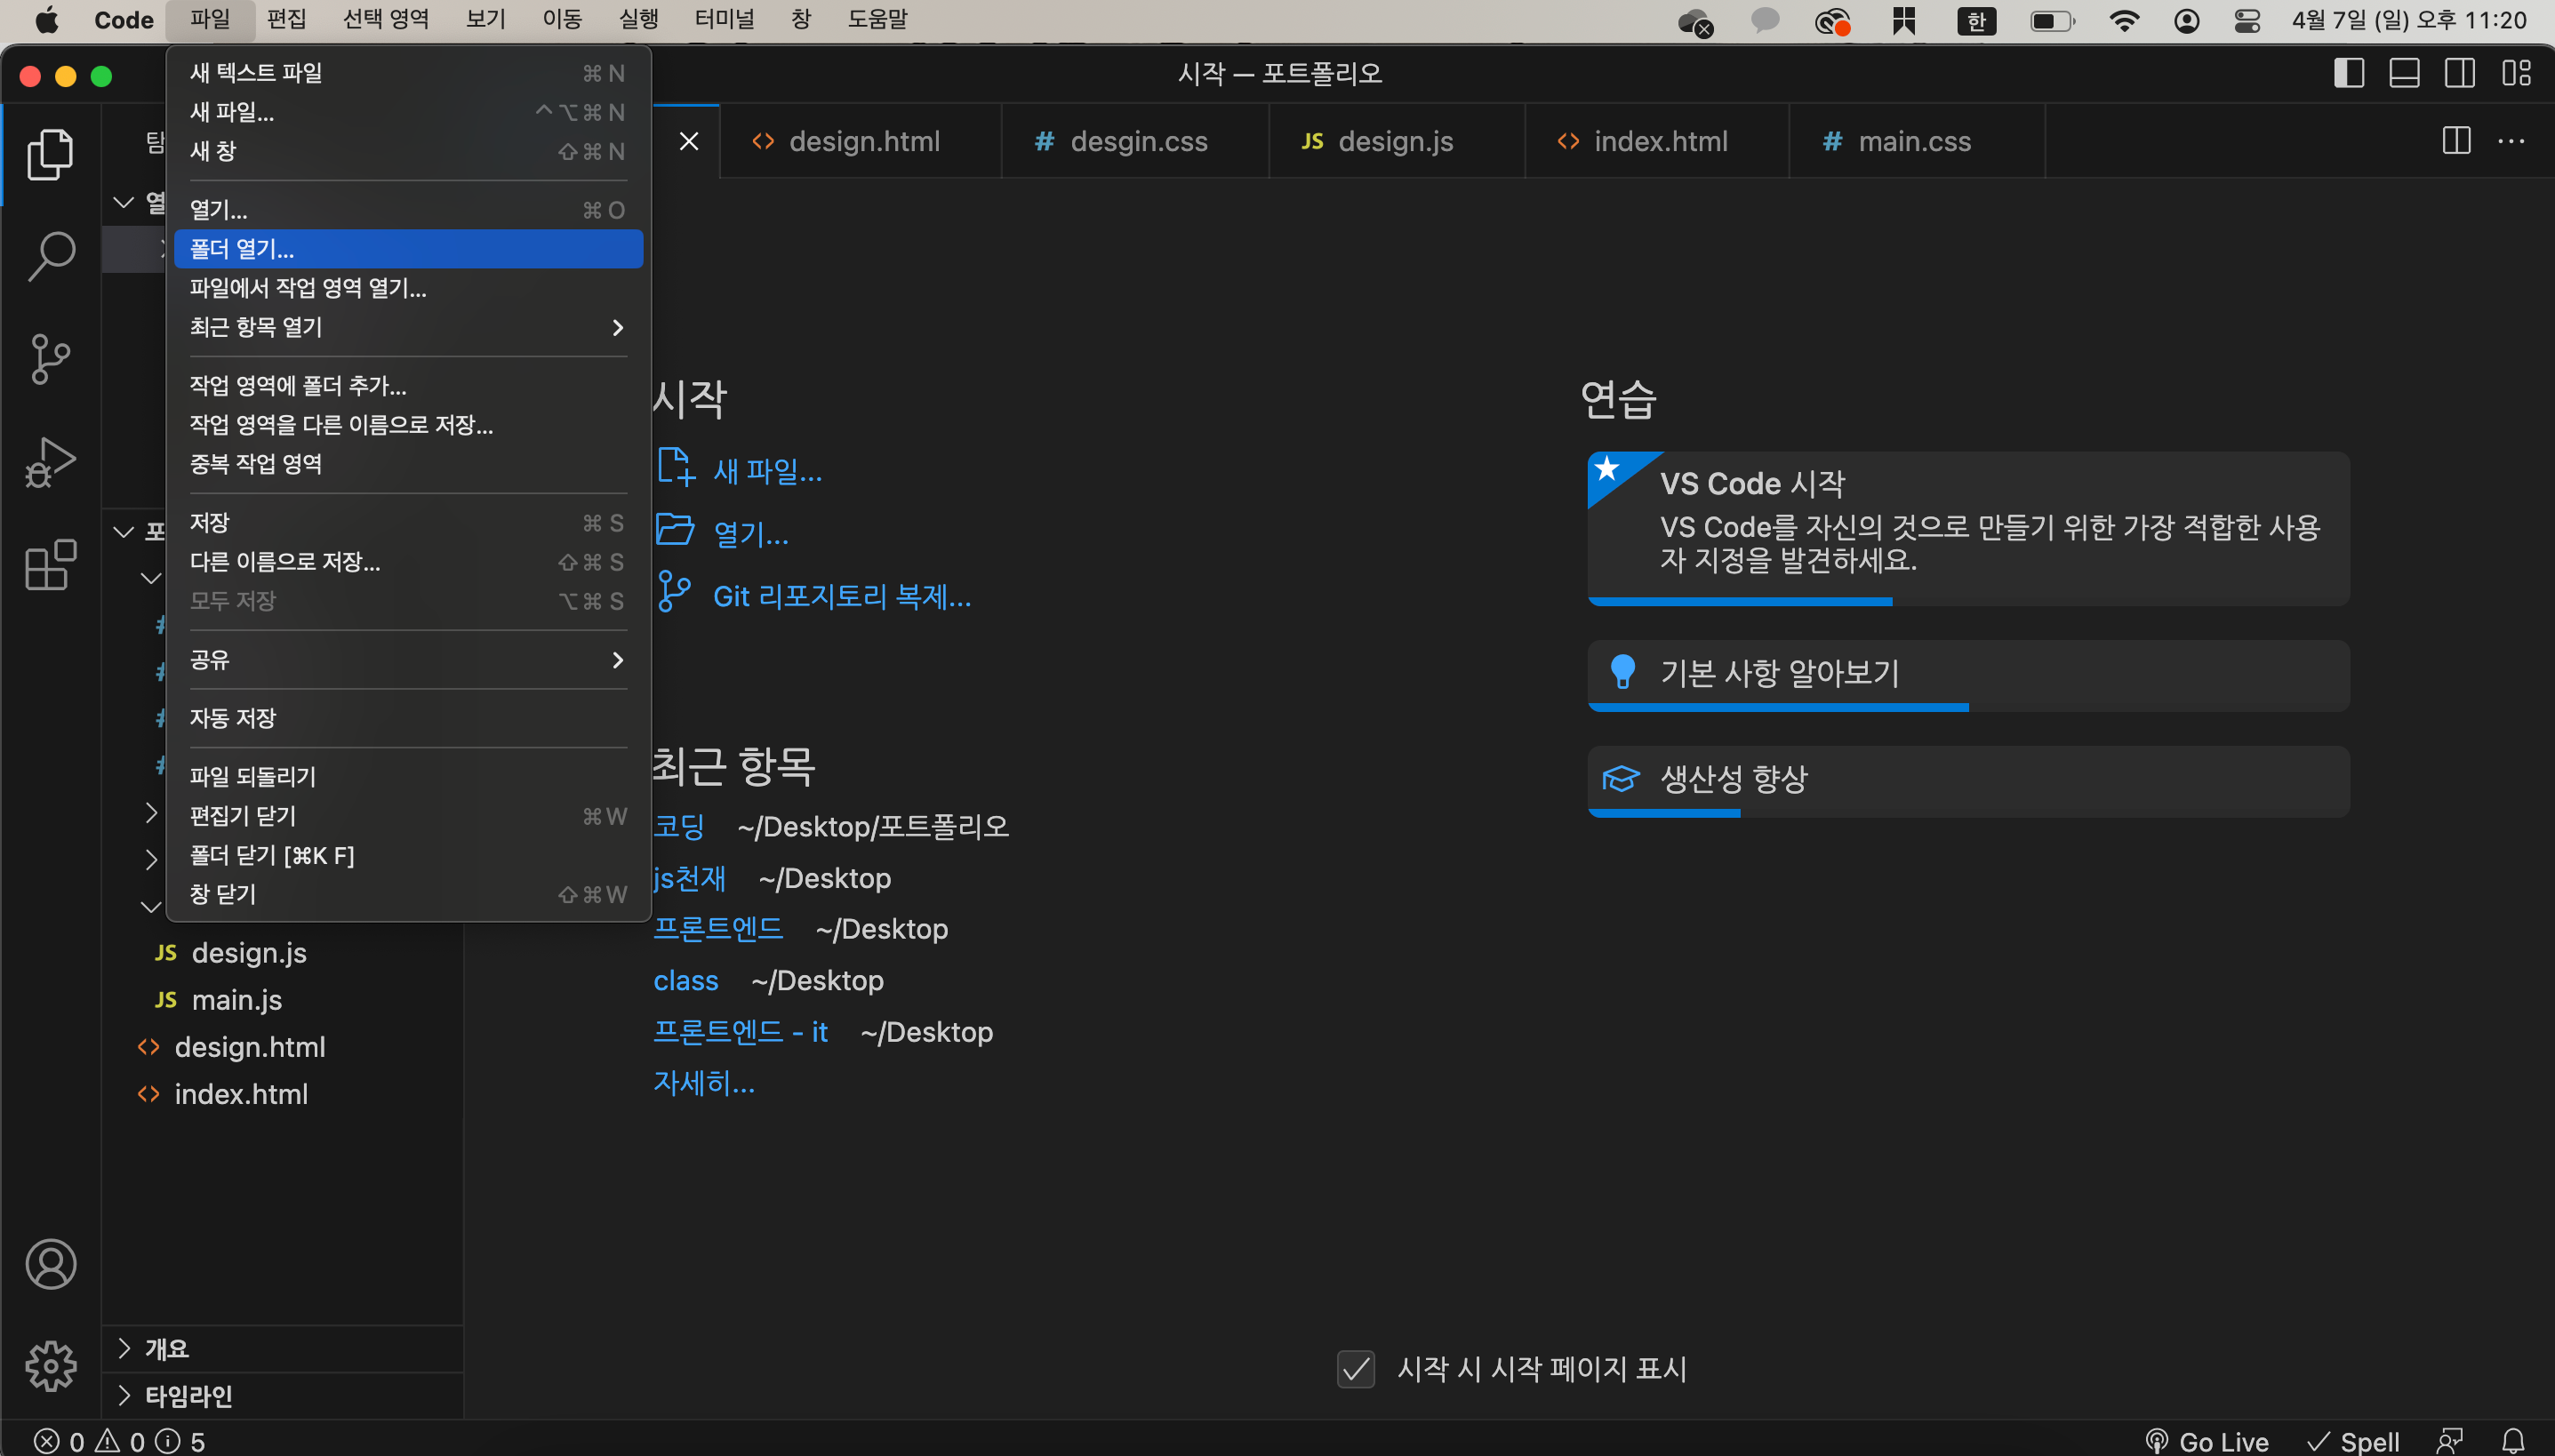This screenshot has height=1456, width=2555.
Task: Open editor More Actions ellipsis
Action: point(2511,141)
